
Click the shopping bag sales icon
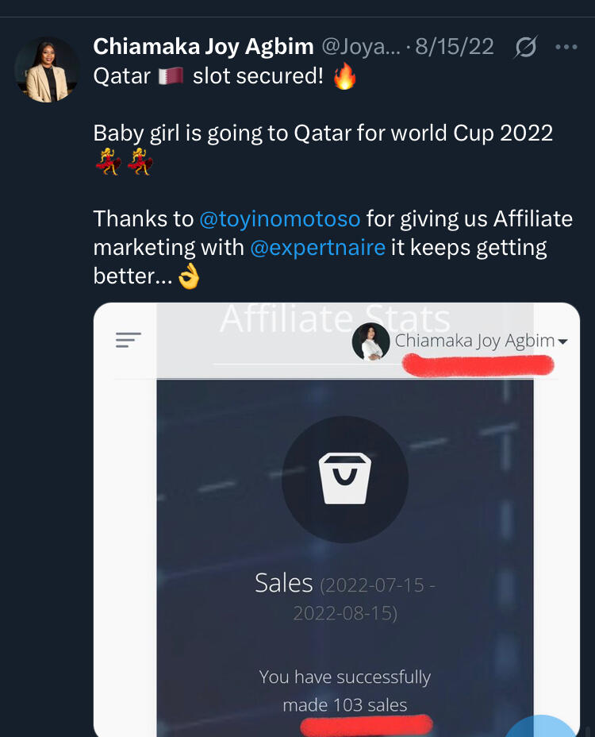click(x=345, y=479)
